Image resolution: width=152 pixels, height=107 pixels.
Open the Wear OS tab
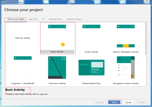click(x=33, y=19)
